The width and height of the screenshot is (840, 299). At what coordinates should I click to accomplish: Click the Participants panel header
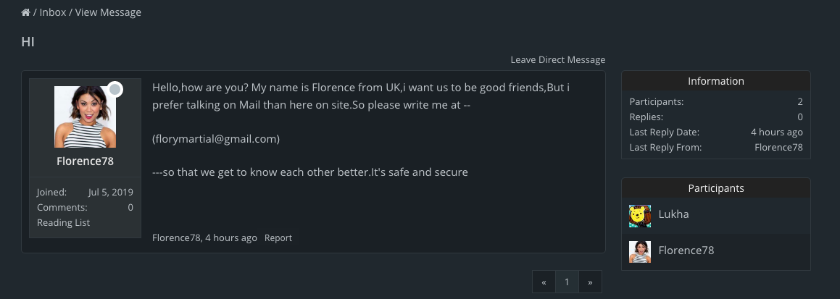point(715,188)
